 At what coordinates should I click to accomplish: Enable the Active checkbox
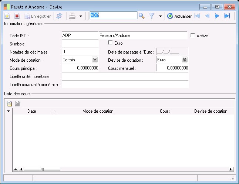click(193, 35)
